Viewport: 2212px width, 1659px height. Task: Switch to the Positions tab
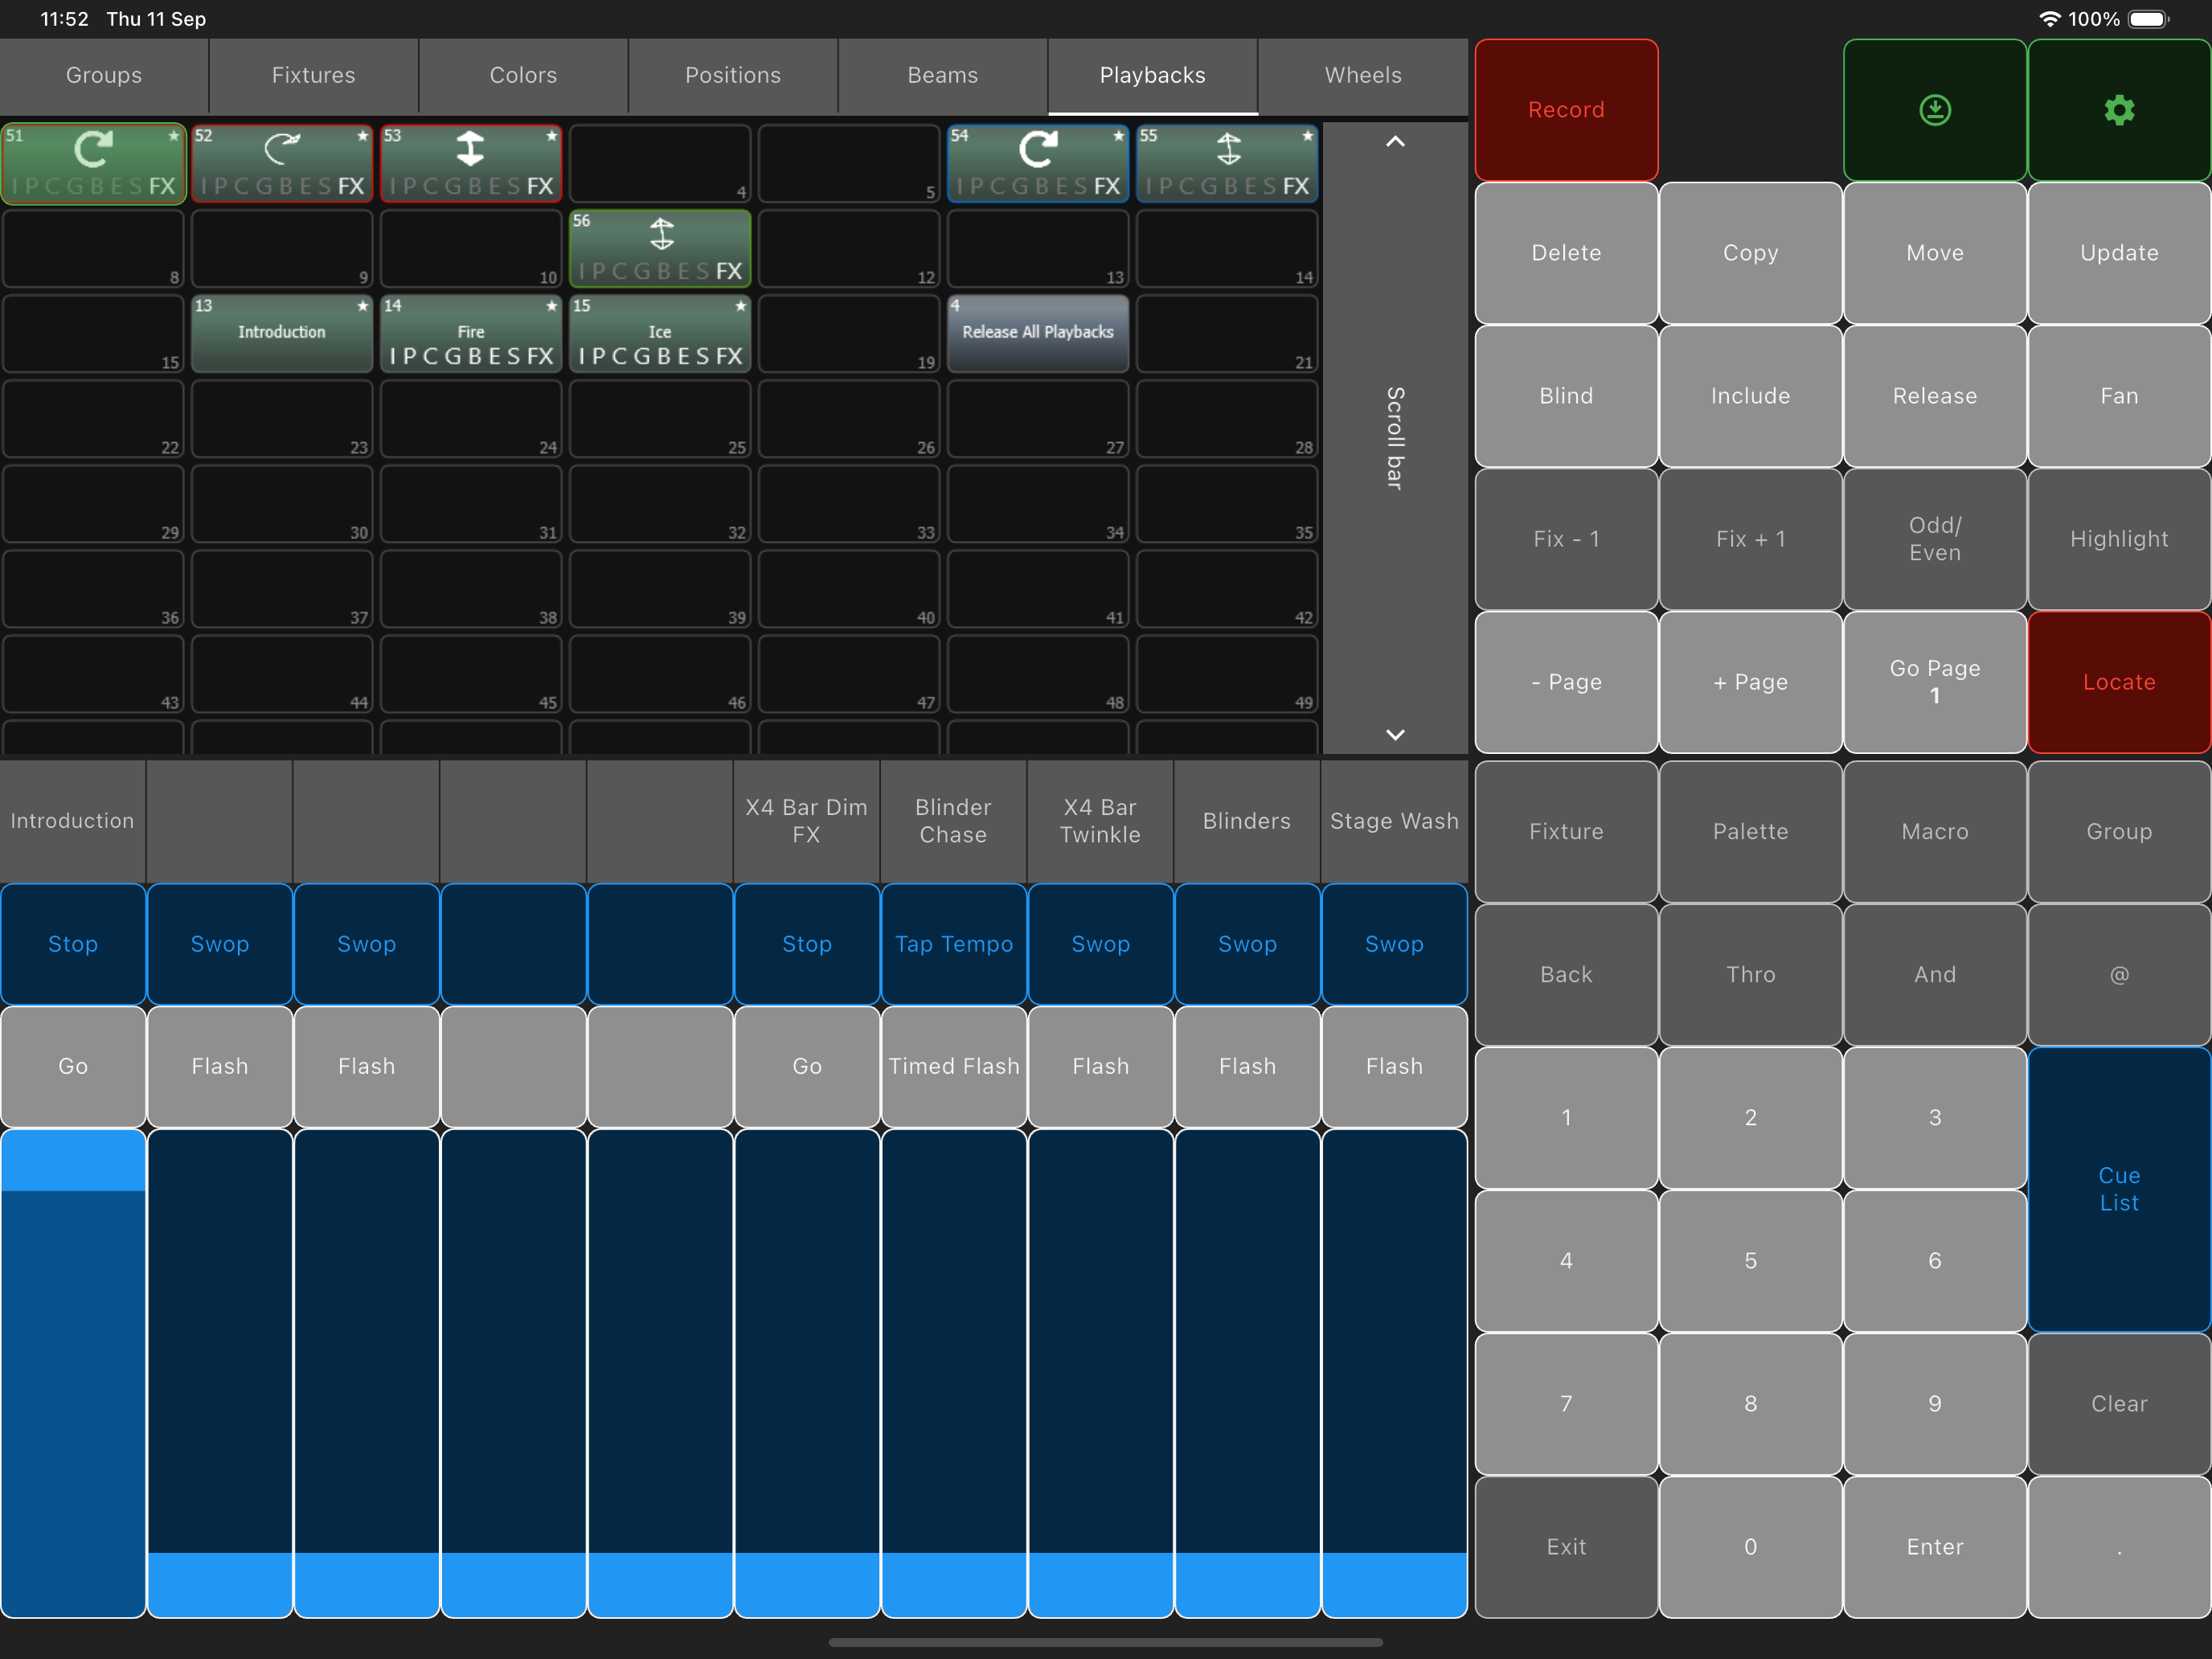[x=733, y=76]
